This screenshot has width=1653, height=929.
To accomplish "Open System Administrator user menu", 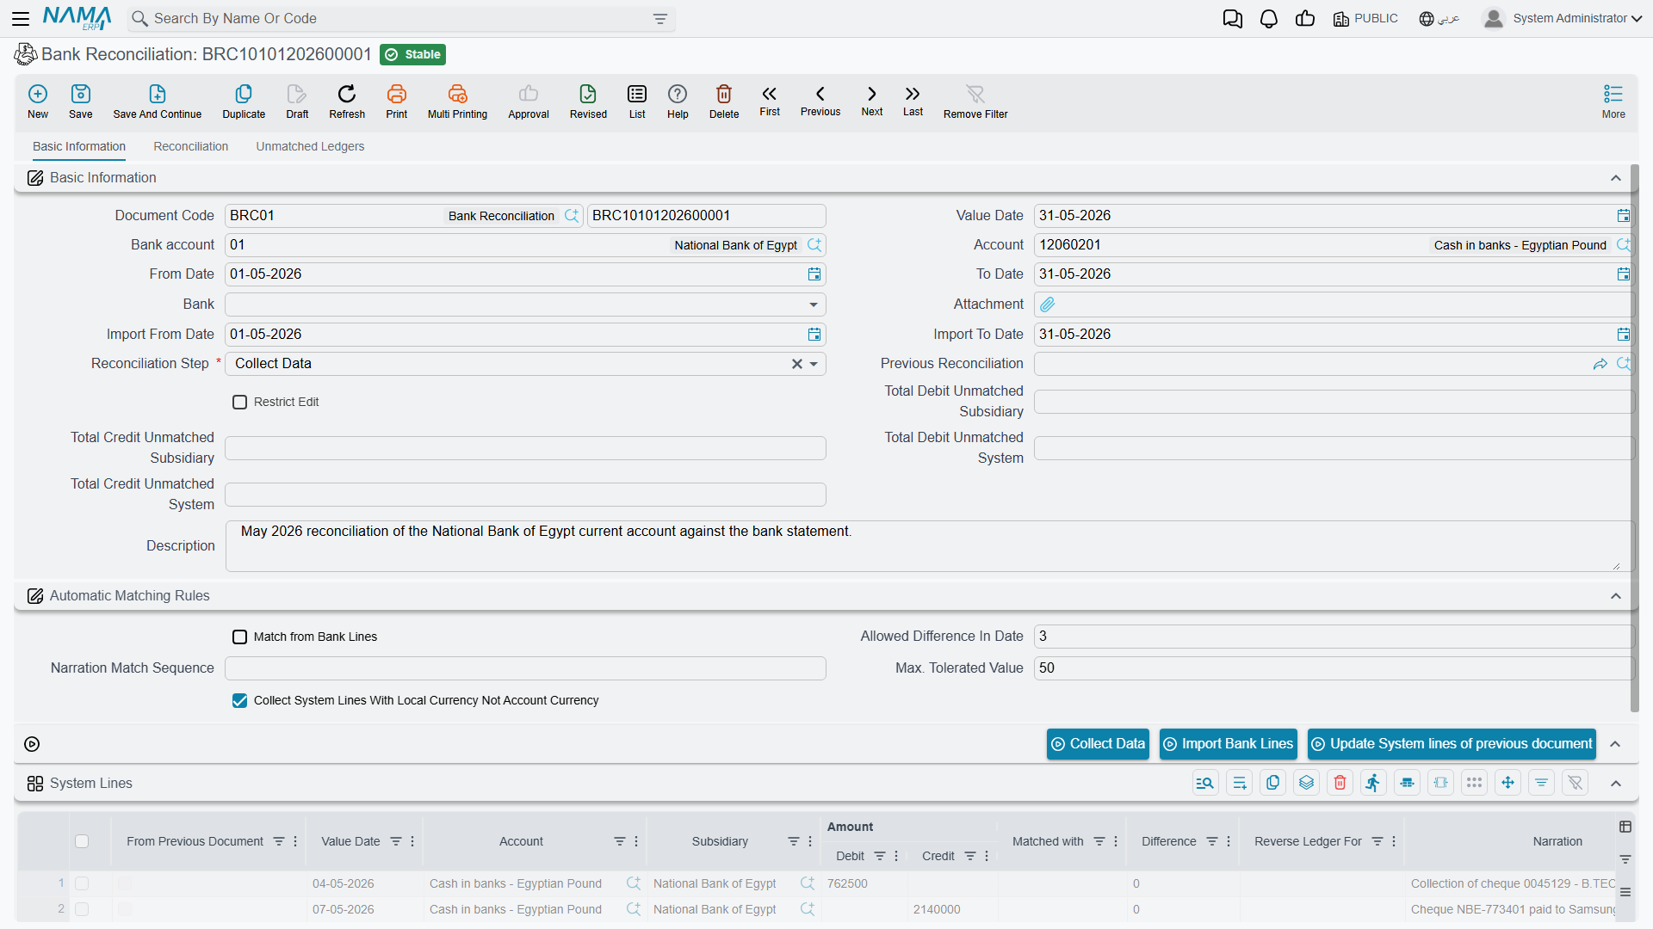I will [1563, 18].
